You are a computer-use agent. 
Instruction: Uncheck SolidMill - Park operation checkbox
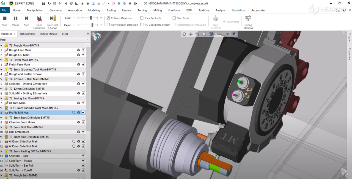(x=83, y=156)
